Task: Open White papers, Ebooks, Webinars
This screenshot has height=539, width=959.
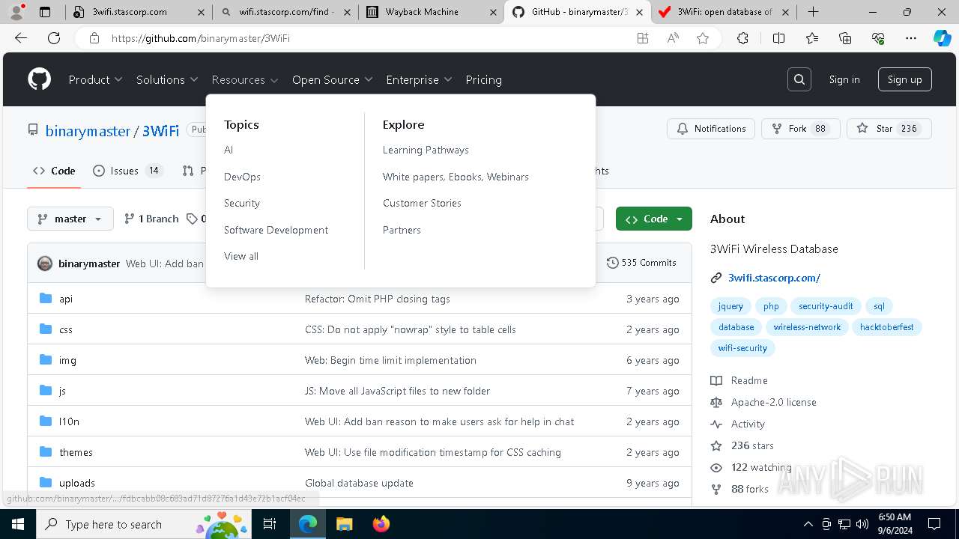Action: 456,177
